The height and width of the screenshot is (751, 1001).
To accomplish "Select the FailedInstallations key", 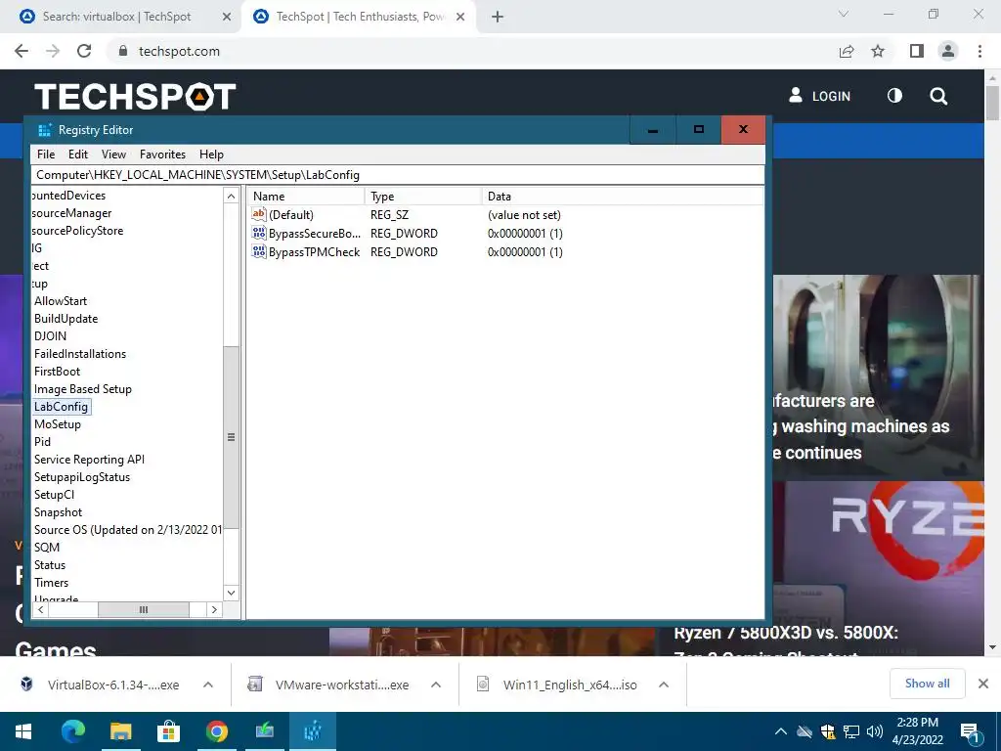I will (80, 354).
